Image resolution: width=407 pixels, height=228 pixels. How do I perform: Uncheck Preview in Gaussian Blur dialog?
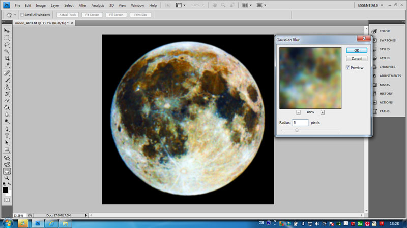[x=348, y=67]
